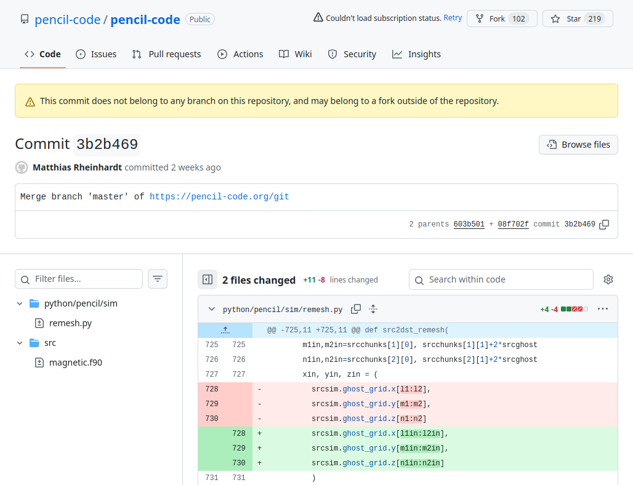Copy the full commit SHA icon
The width and height of the screenshot is (633, 485).
604,225
